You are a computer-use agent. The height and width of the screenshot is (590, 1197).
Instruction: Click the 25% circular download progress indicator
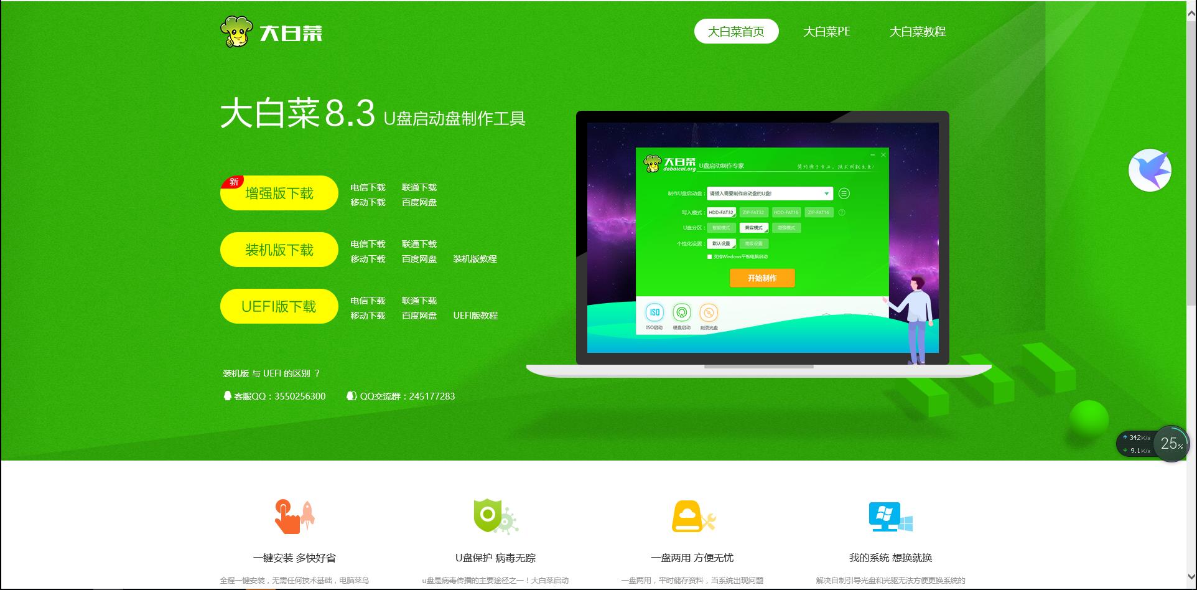tap(1171, 444)
